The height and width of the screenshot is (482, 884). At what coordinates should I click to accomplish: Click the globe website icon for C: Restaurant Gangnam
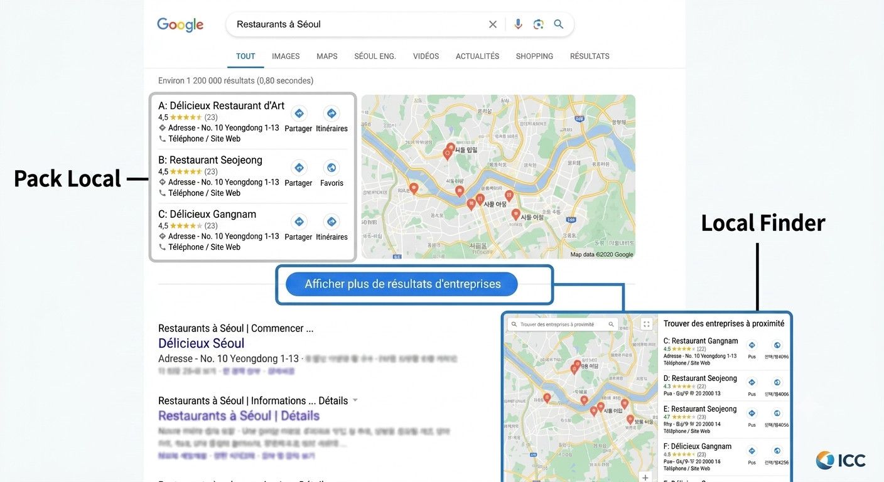(777, 345)
